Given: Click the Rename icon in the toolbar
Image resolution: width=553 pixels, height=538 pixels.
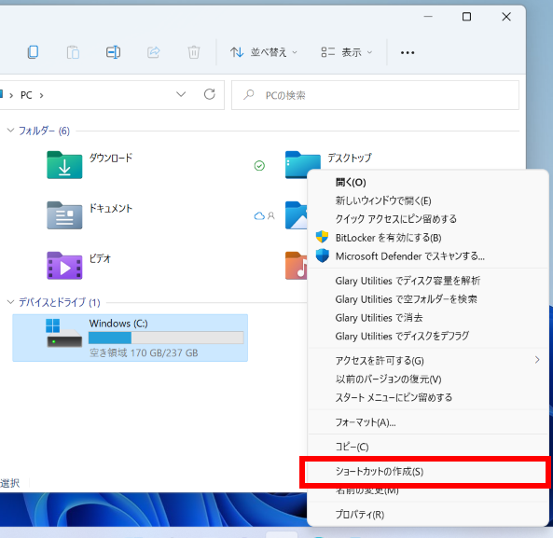Looking at the screenshot, I should coord(113,52).
